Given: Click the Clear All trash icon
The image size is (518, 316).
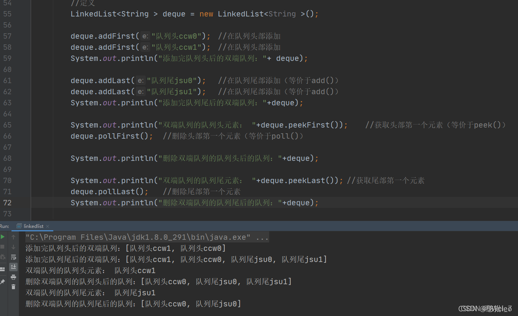Looking at the screenshot, I should click(13, 287).
